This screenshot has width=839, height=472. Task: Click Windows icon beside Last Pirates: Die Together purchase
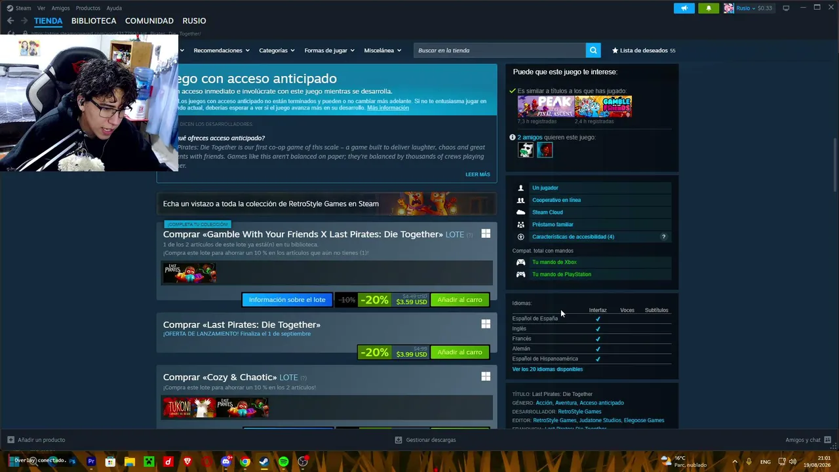click(486, 324)
